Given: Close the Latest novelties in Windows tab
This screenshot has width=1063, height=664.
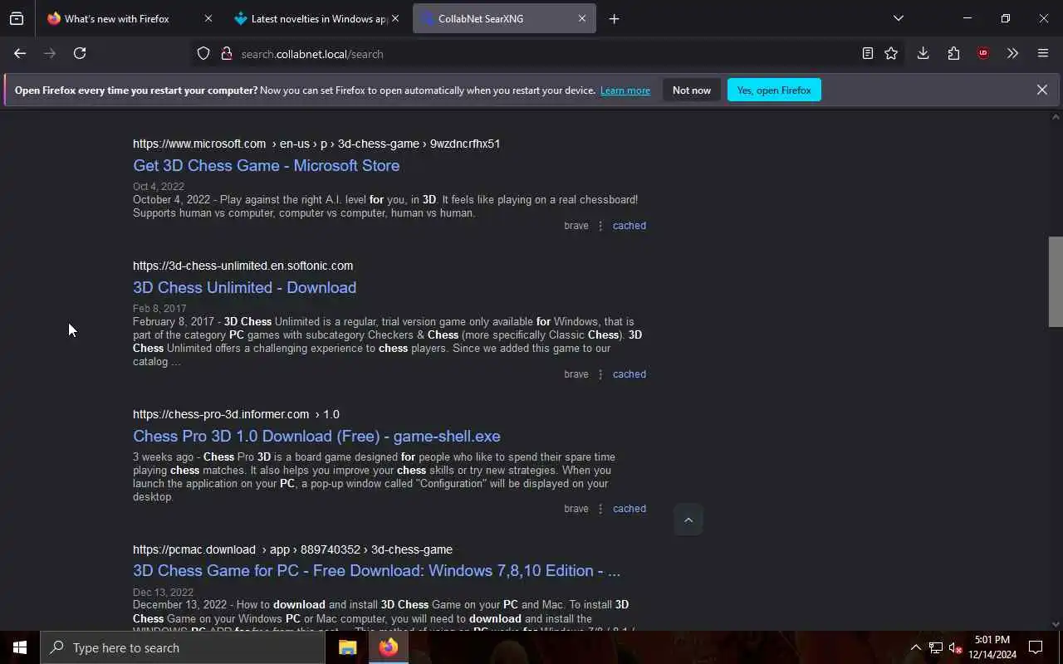Looking at the screenshot, I should 395,18.
